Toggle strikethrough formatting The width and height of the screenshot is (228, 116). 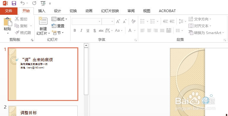(x=101, y=30)
